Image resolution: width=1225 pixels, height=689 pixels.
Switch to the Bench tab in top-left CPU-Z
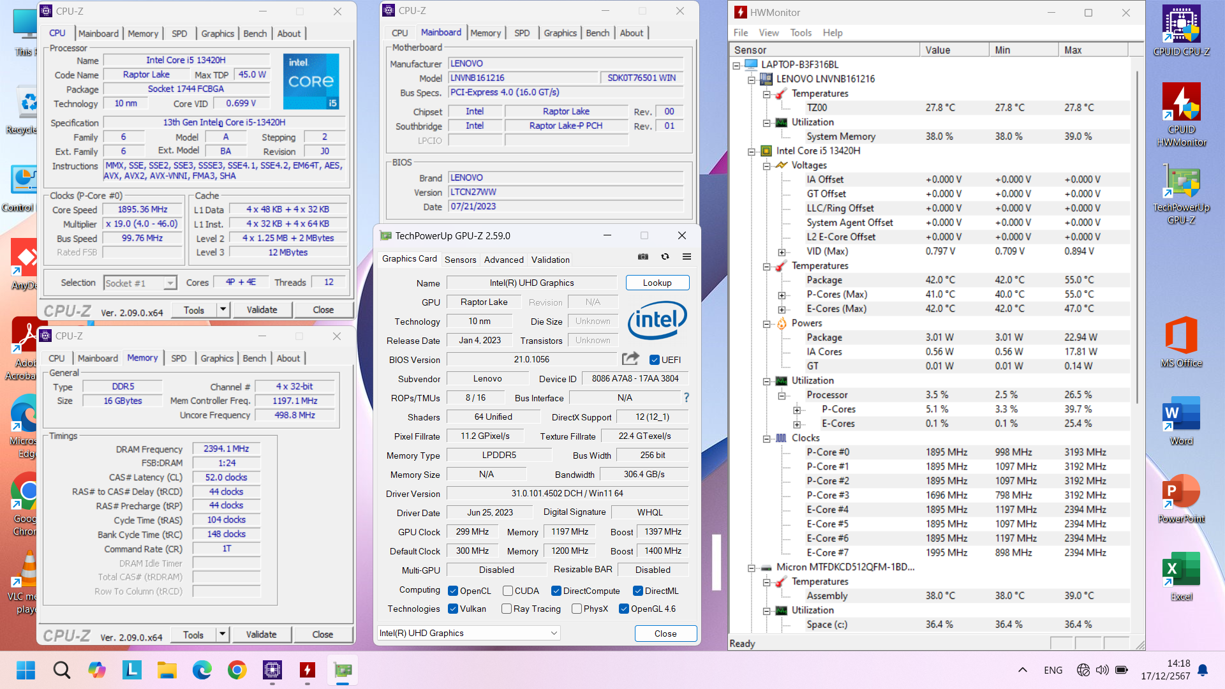tap(255, 33)
